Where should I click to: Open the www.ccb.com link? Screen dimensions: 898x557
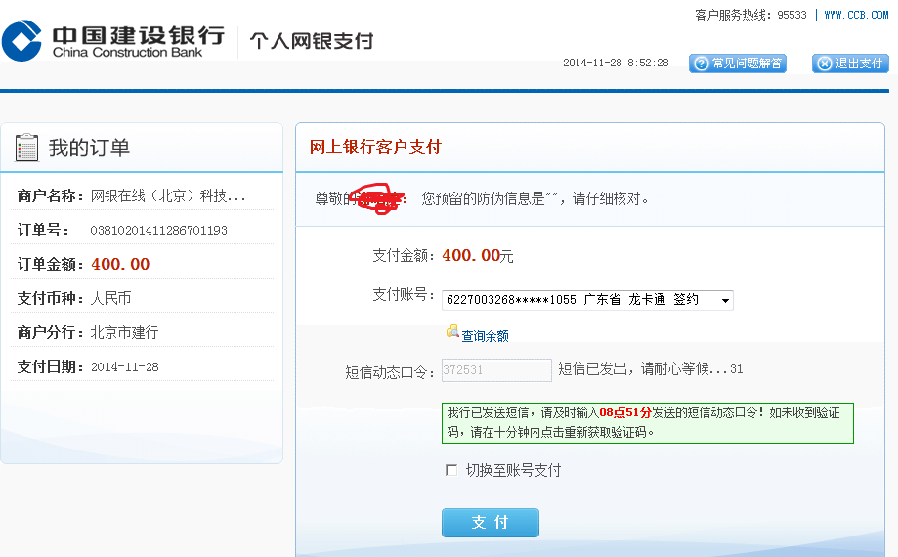pos(856,15)
